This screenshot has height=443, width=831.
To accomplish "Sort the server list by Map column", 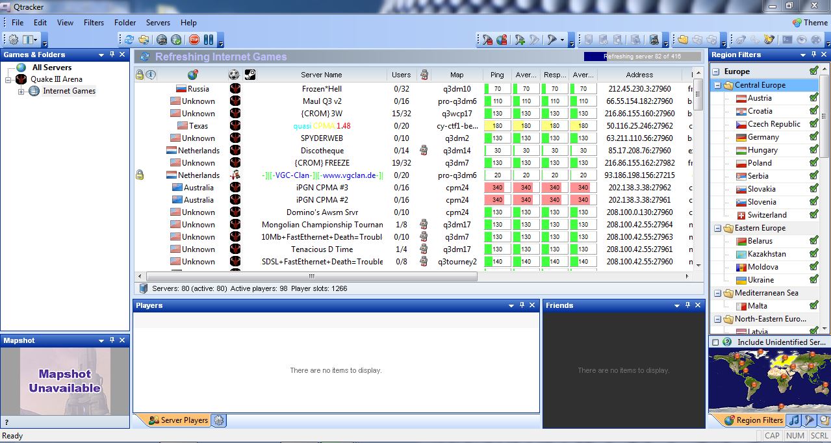I will [x=457, y=75].
